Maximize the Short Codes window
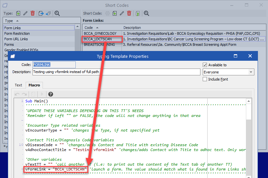The width and height of the screenshot is (268, 178). pyautogui.click(x=247, y=5)
